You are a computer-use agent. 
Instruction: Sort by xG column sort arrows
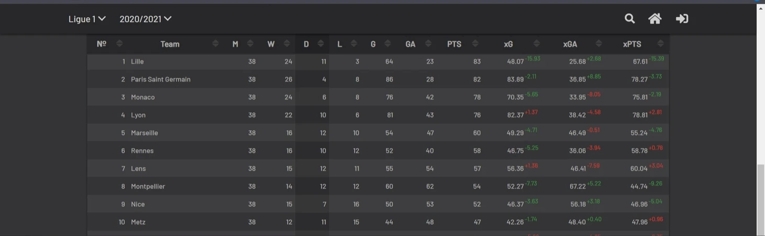tap(537, 44)
